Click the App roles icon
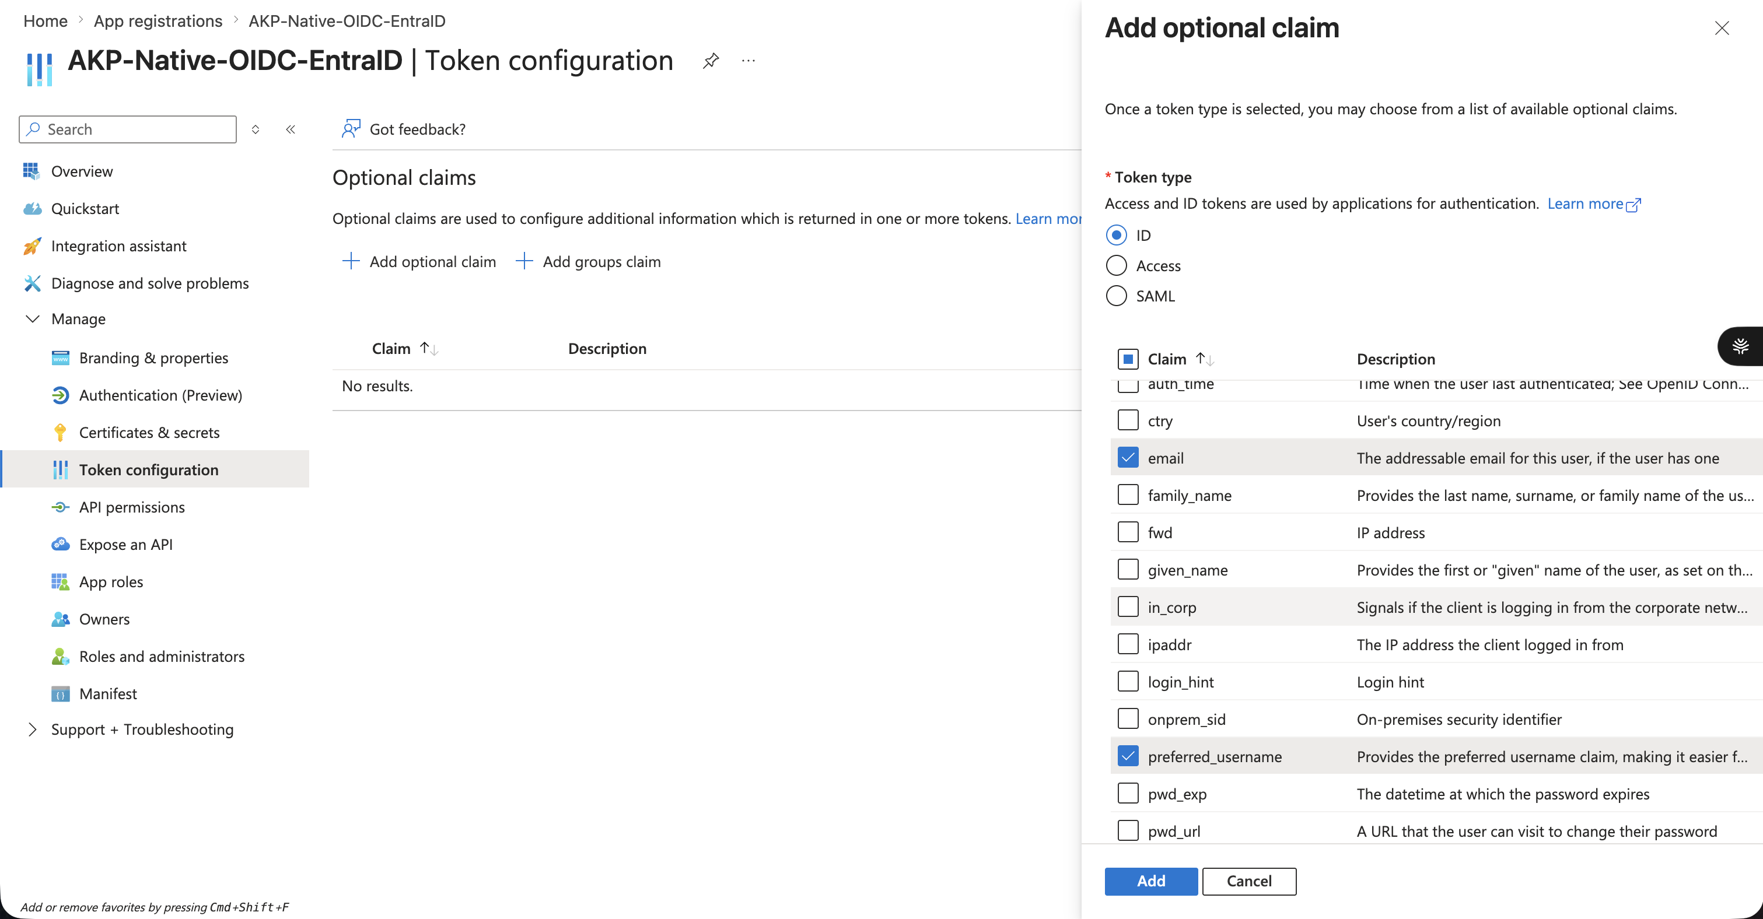Viewport: 1763px width, 919px height. (x=60, y=581)
